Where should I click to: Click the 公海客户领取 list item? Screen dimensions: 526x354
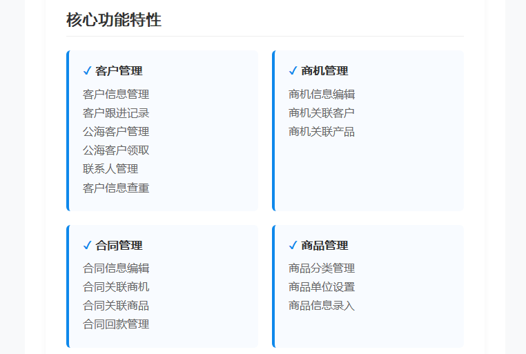tap(116, 150)
